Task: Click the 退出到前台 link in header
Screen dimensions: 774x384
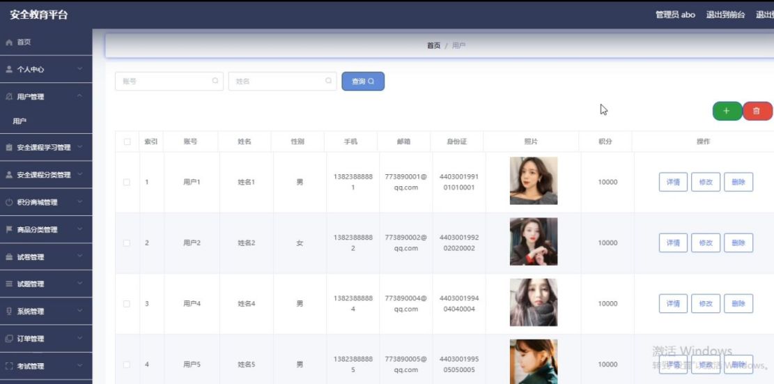Action: 726,15
